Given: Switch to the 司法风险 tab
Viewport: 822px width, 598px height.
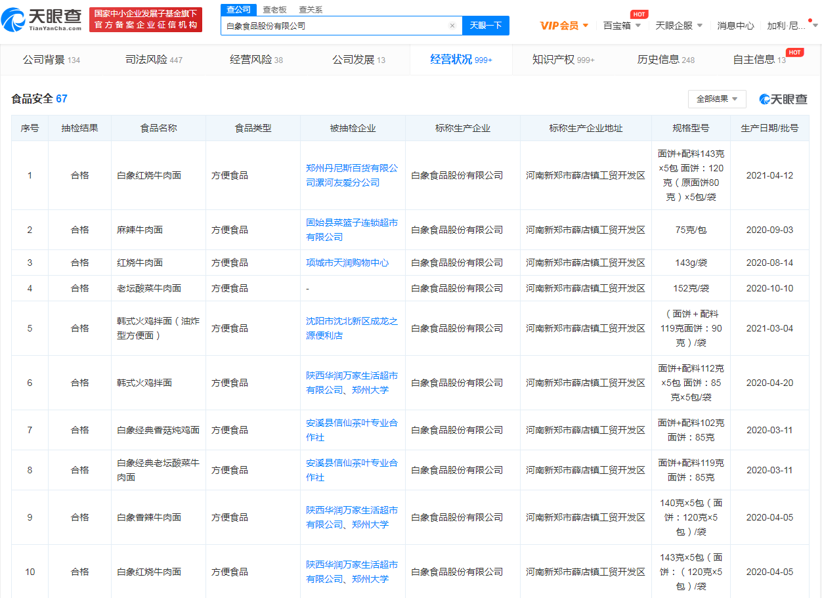Looking at the screenshot, I should 154,60.
